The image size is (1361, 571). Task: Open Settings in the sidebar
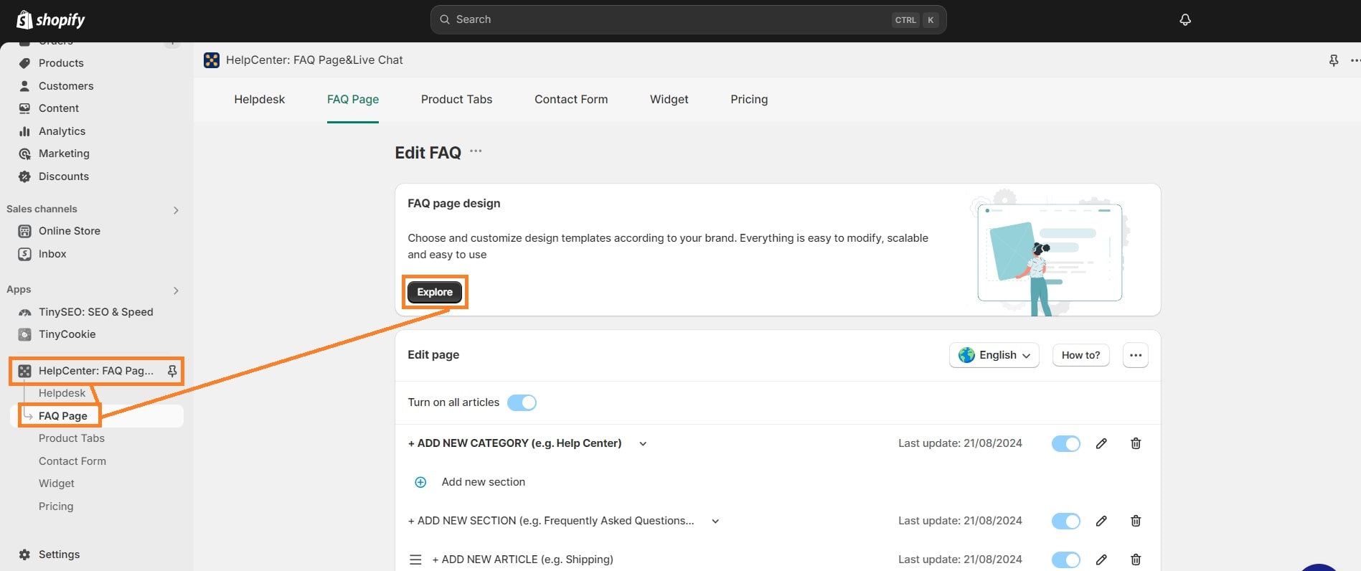60,555
